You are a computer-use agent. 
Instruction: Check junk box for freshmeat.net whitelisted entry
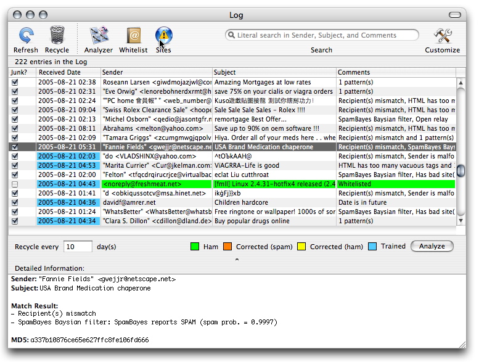tap(15, 184)
